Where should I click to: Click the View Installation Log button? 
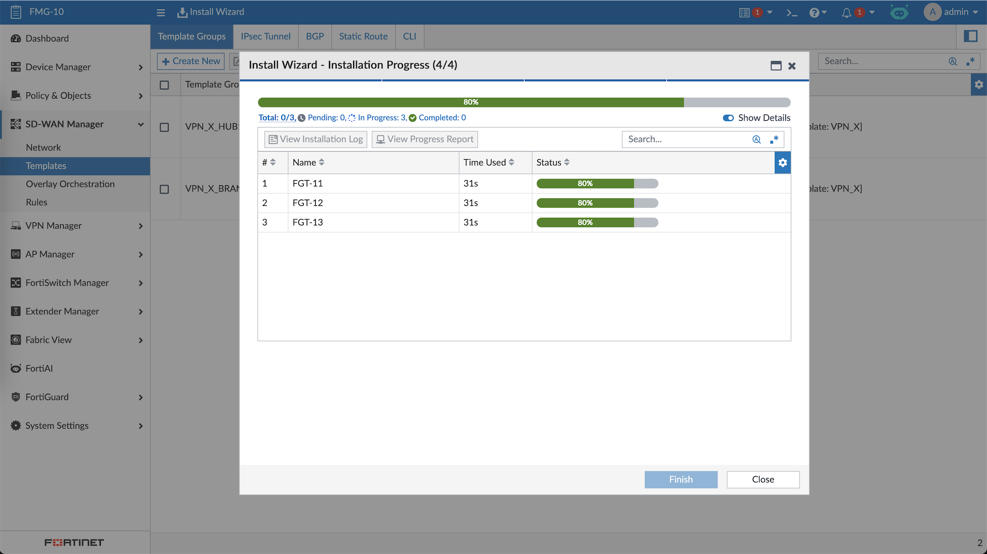(316, 139)
